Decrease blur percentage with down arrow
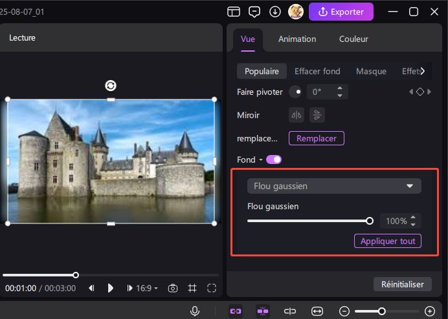The height and width of the screenshot is (319, 448). (x=413, y=225)
